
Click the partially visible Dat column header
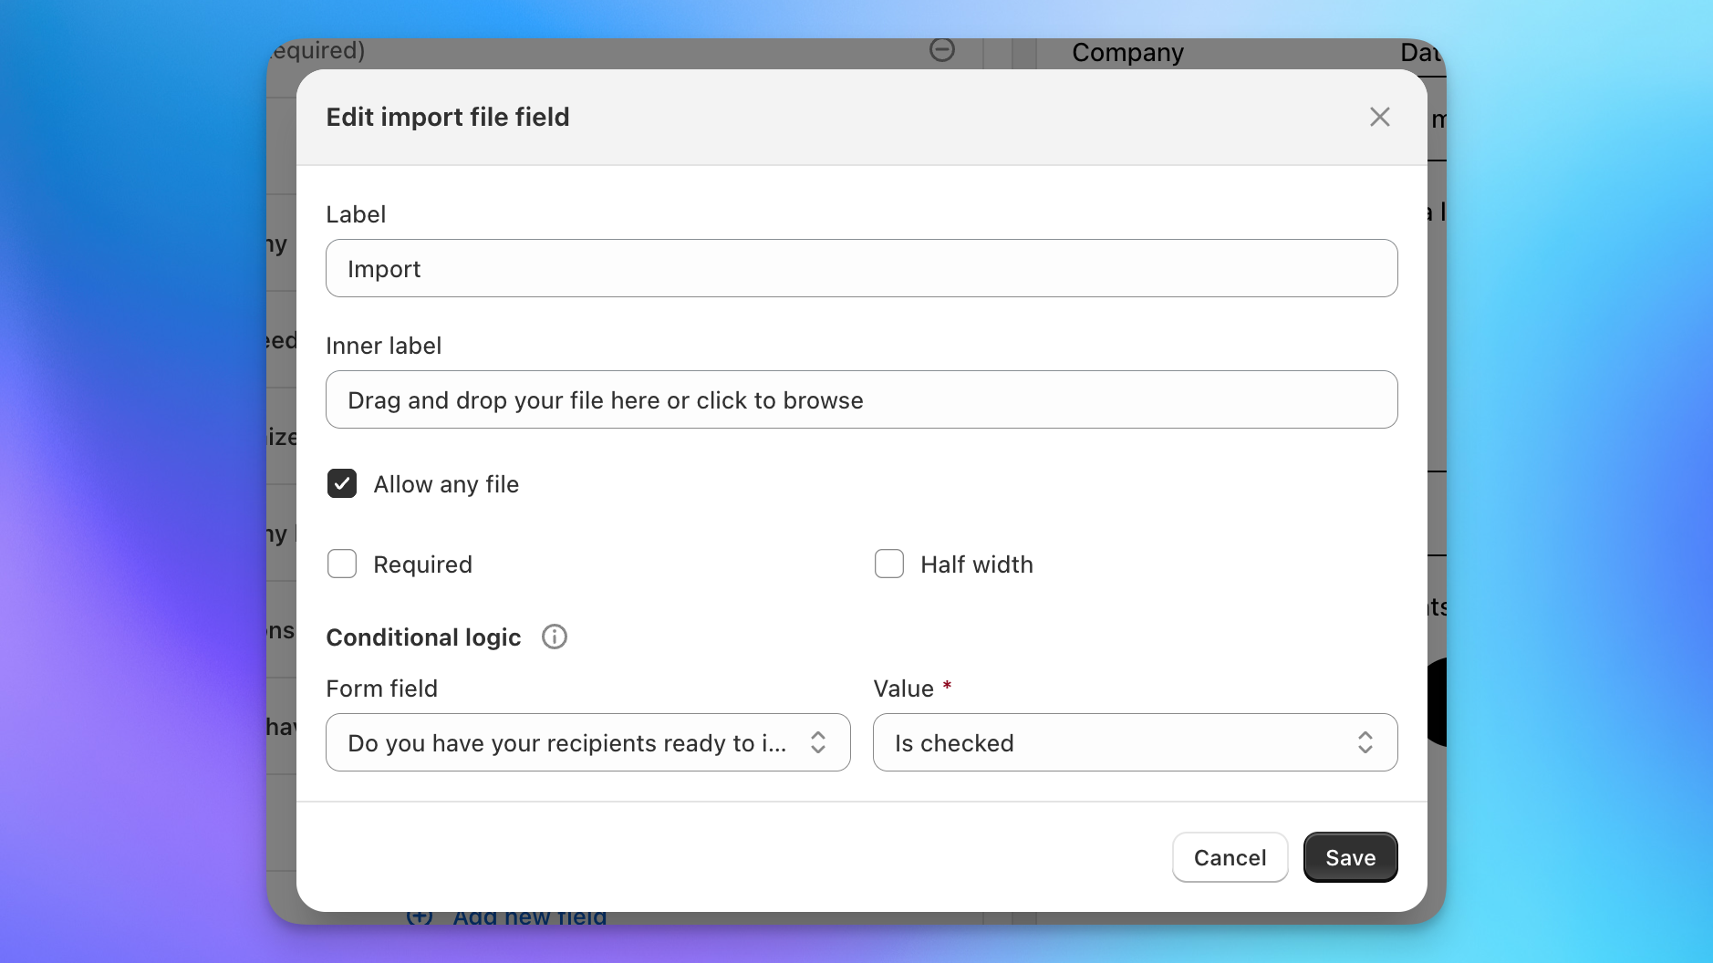coord(1421,53)
